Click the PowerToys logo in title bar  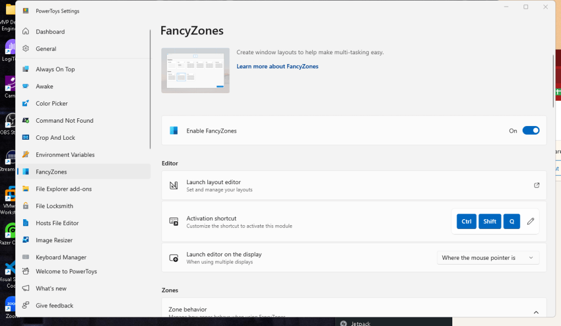[26, 11]
